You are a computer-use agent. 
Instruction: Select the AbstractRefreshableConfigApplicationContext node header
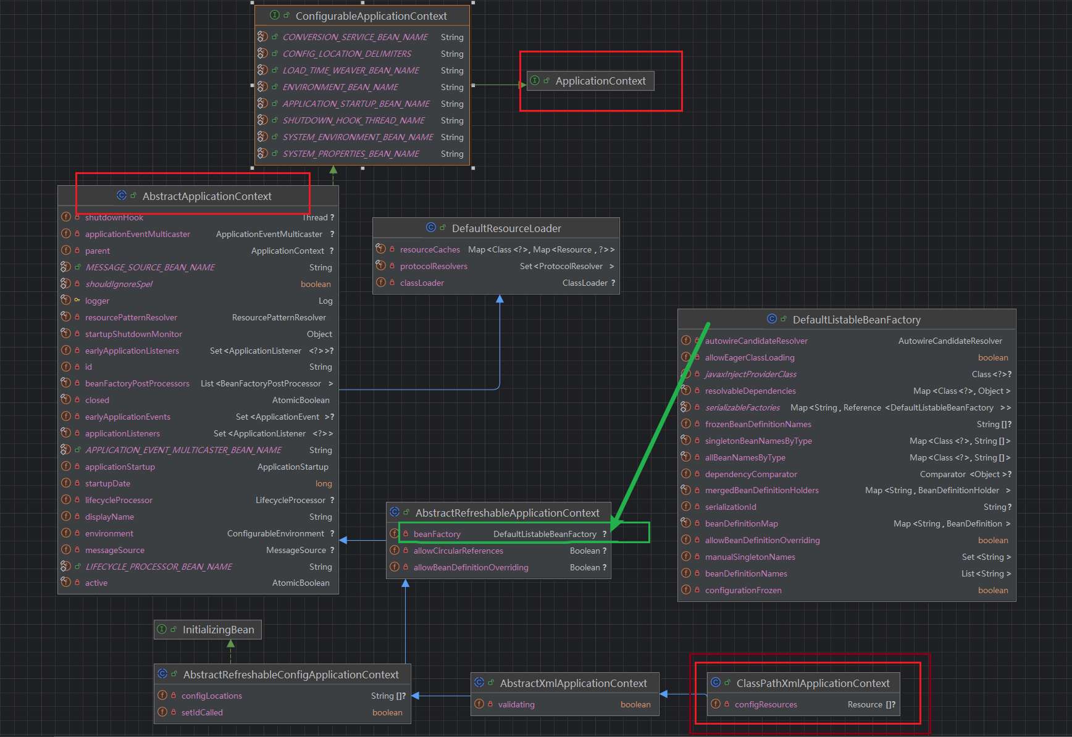click(290, 675)
